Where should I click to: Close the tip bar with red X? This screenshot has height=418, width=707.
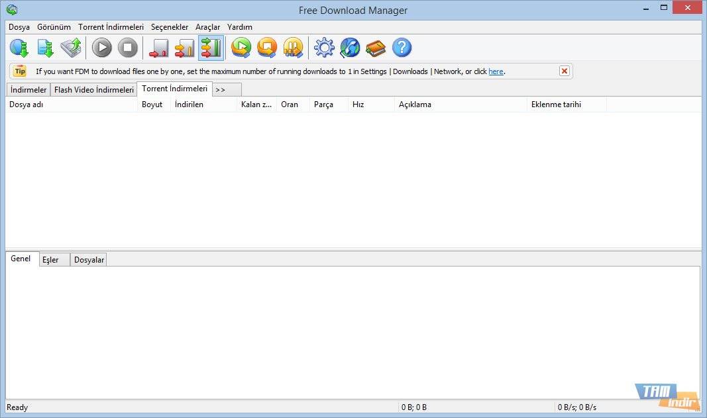pos(565,71)
